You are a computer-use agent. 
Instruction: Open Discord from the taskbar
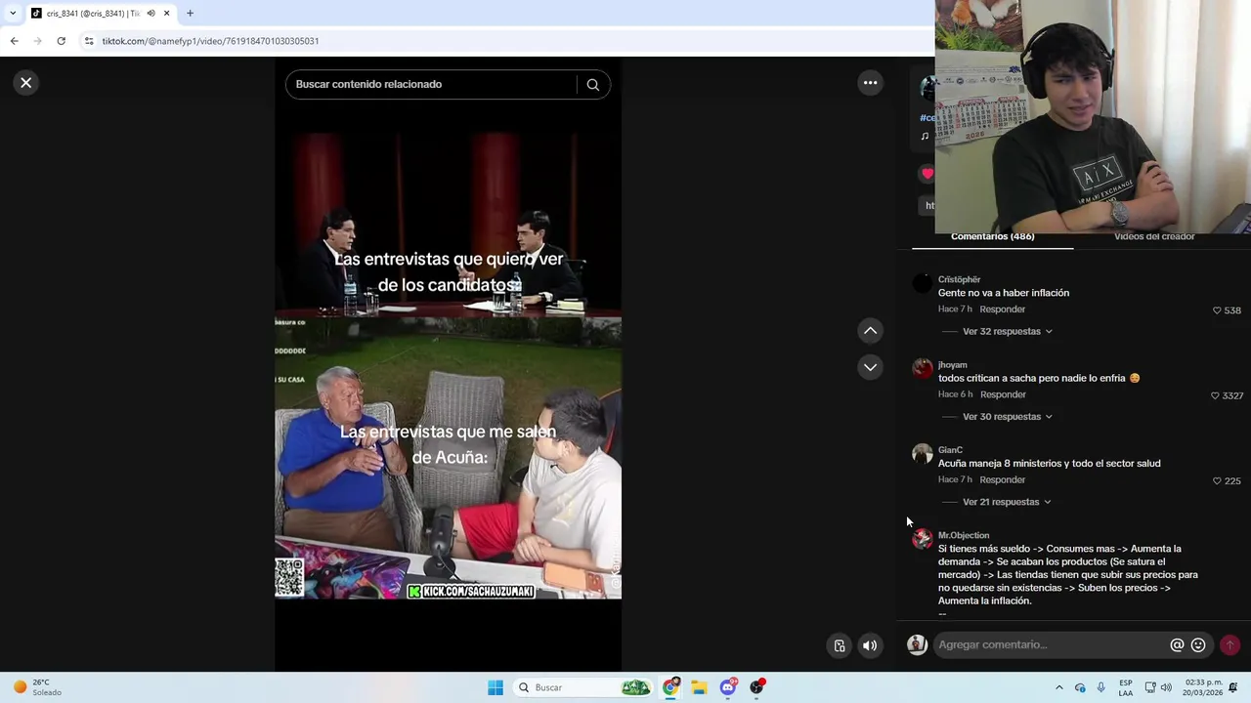coord(728,687)
